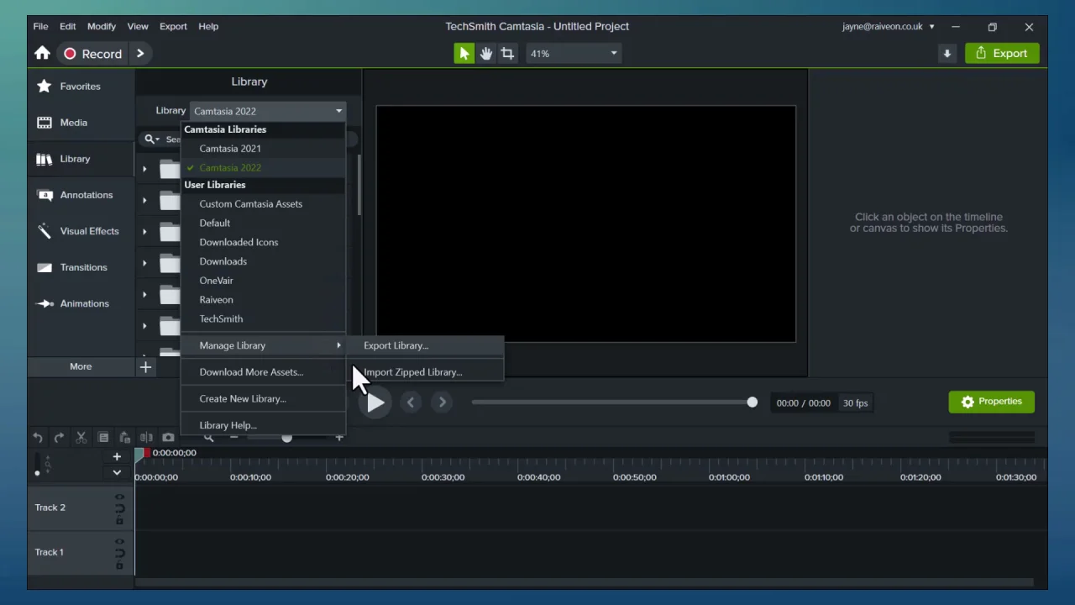
Task: Step to the next frame
Action: [442, 402]
